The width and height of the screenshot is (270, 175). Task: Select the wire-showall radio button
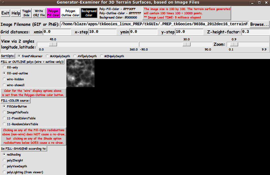point(13,85)
